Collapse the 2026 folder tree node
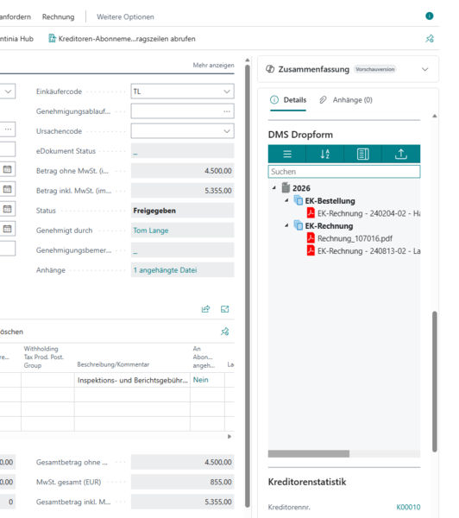459x518 pixels. click(274, 187)
